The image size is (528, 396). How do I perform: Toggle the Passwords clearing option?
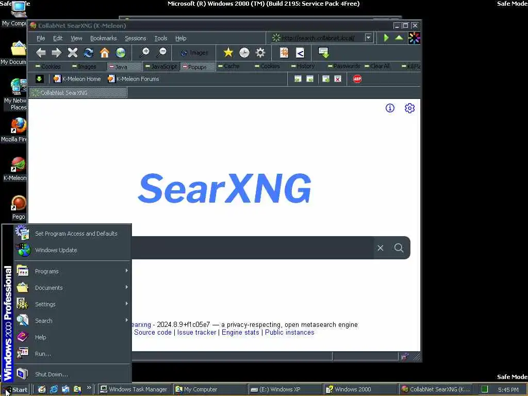point(344,66)
